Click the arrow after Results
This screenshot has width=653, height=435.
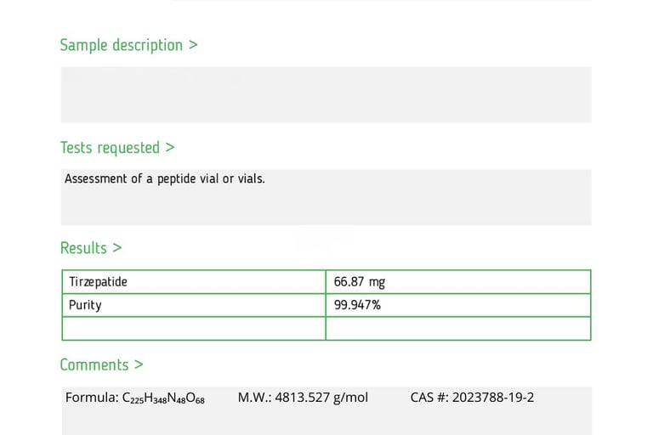pyautogui.click(x=117, y=248)
